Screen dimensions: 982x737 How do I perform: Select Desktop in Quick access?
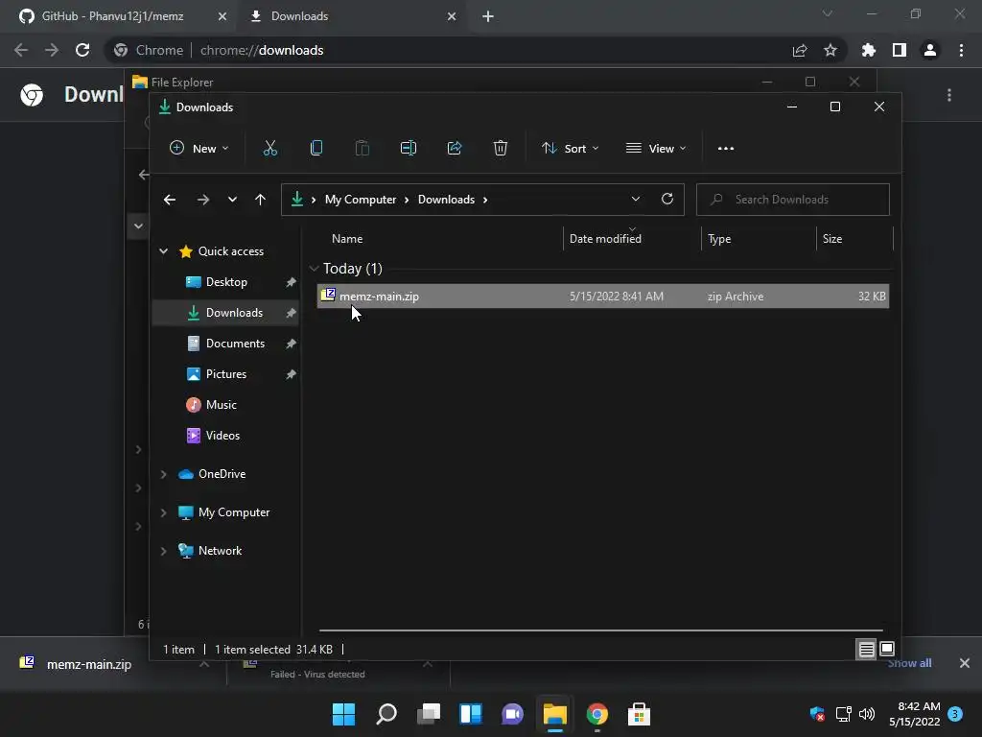coord(226,282)
